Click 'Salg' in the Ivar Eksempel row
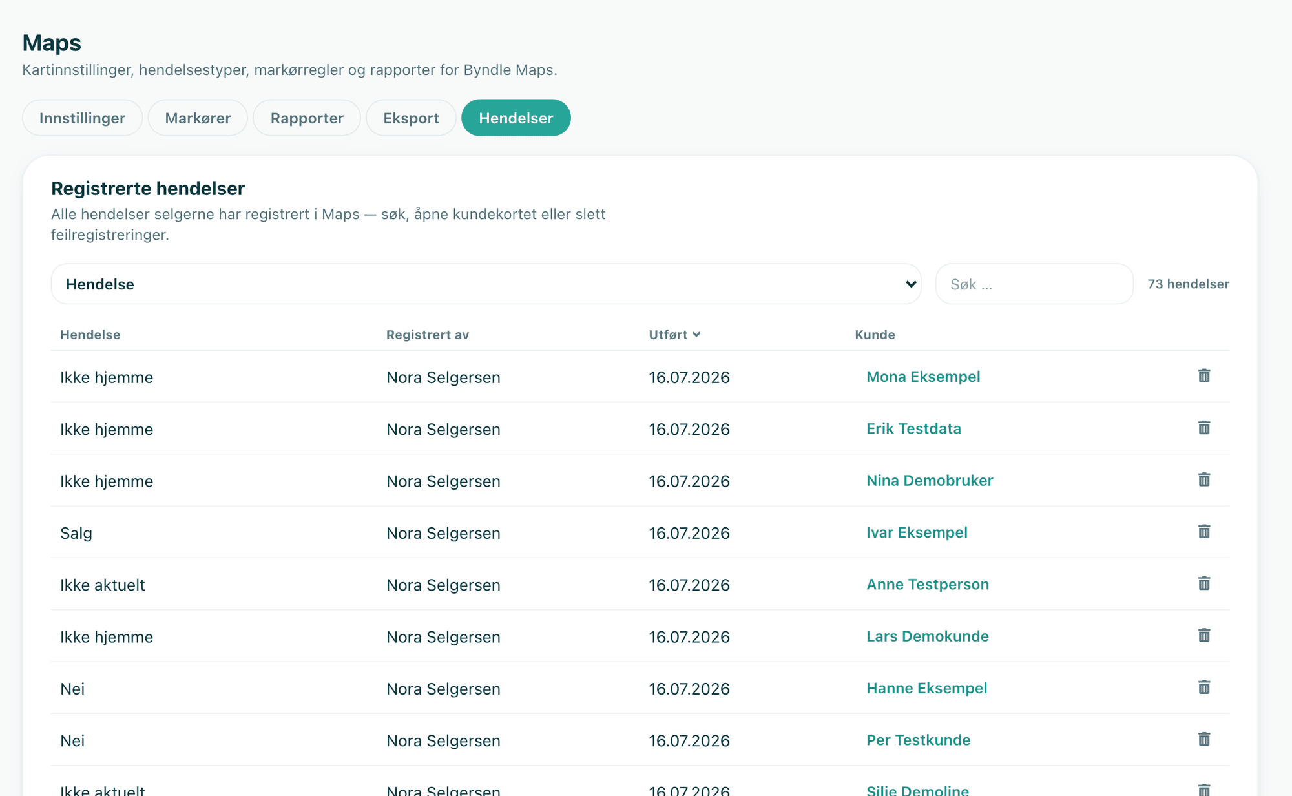1292x796 pixels. (76, 533)
